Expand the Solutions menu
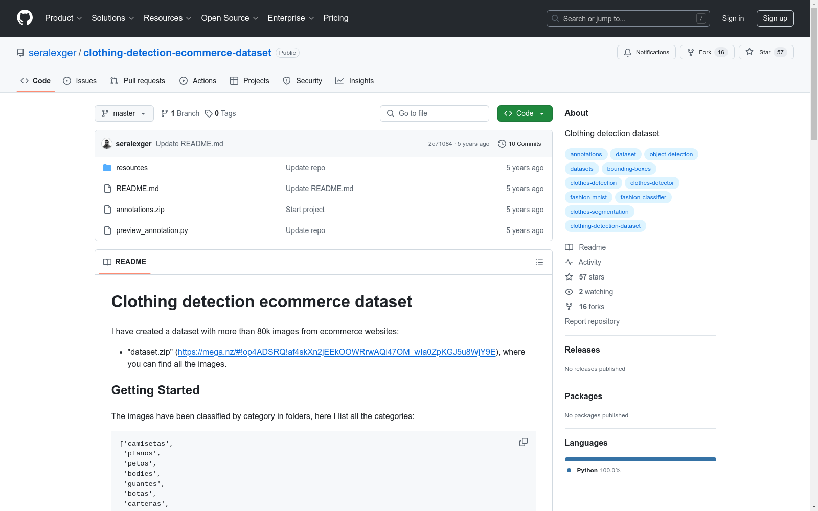This screenshot has height=511, width=818. [113, 18]
